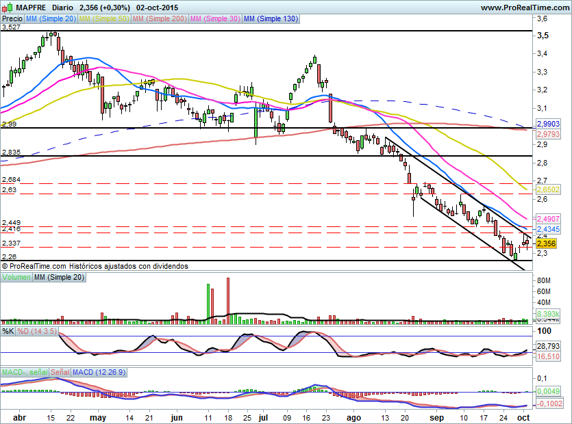Select the MM (Simple 20) blue label
572x424 pixels.
(x=51, y=18)
